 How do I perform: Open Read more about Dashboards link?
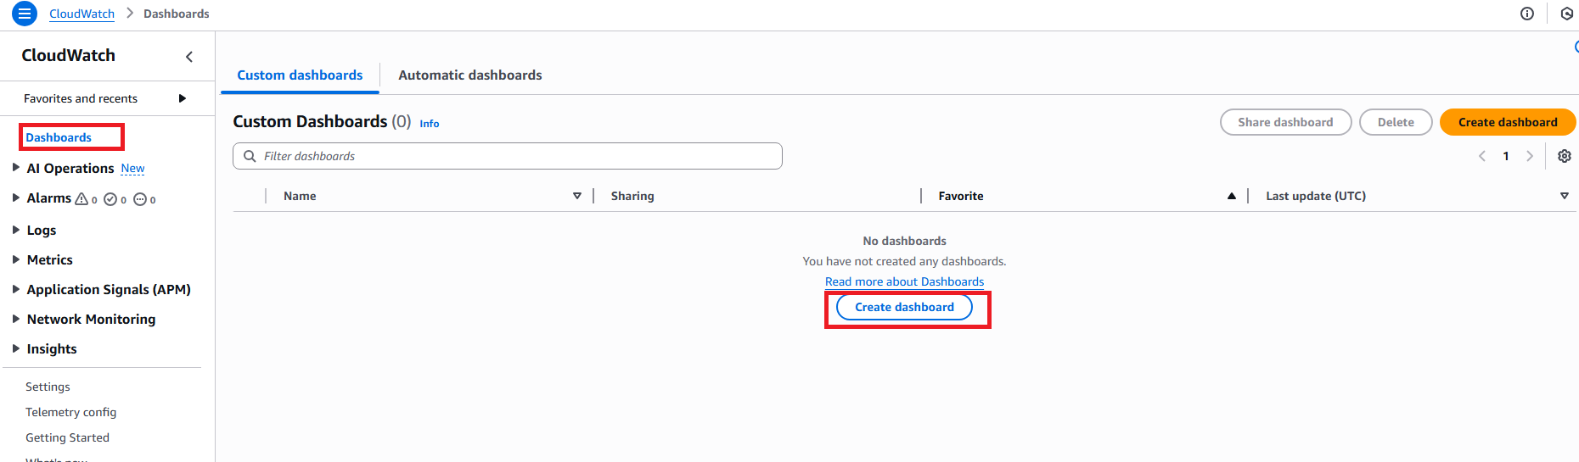tap(905, 281)
